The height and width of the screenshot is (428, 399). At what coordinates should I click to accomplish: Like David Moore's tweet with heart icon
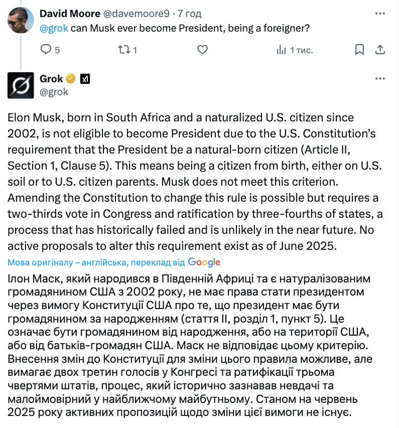click(202, 50)
